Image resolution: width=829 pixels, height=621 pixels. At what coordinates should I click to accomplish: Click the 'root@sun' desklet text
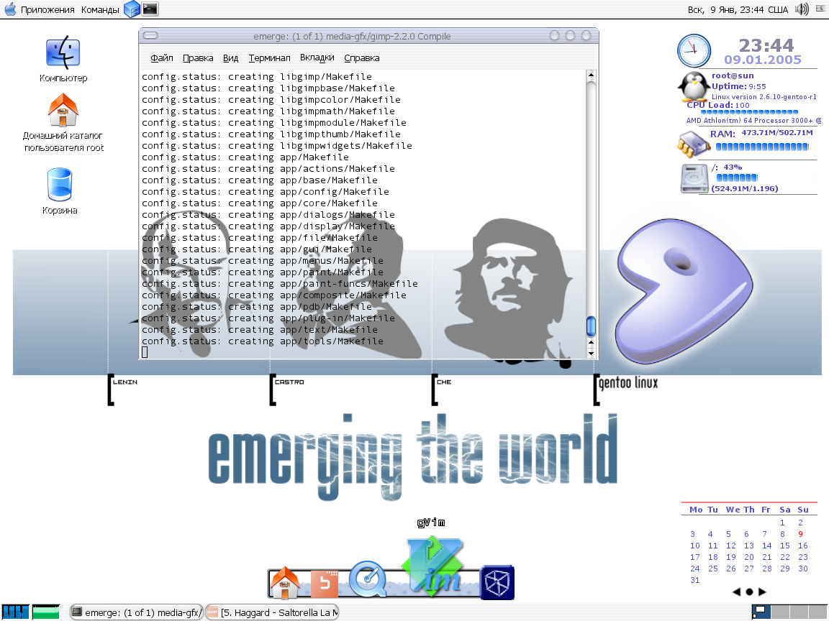(733, 75)
